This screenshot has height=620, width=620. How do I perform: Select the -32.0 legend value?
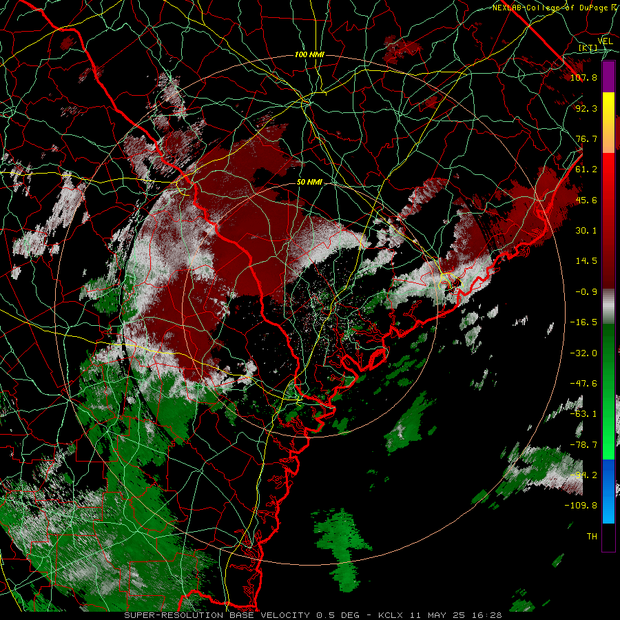(583, 353)
